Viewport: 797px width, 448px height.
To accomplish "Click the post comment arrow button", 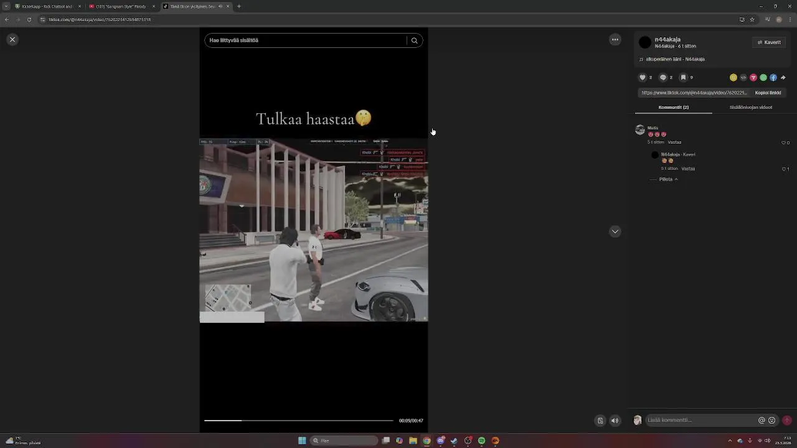I will 787,420.
